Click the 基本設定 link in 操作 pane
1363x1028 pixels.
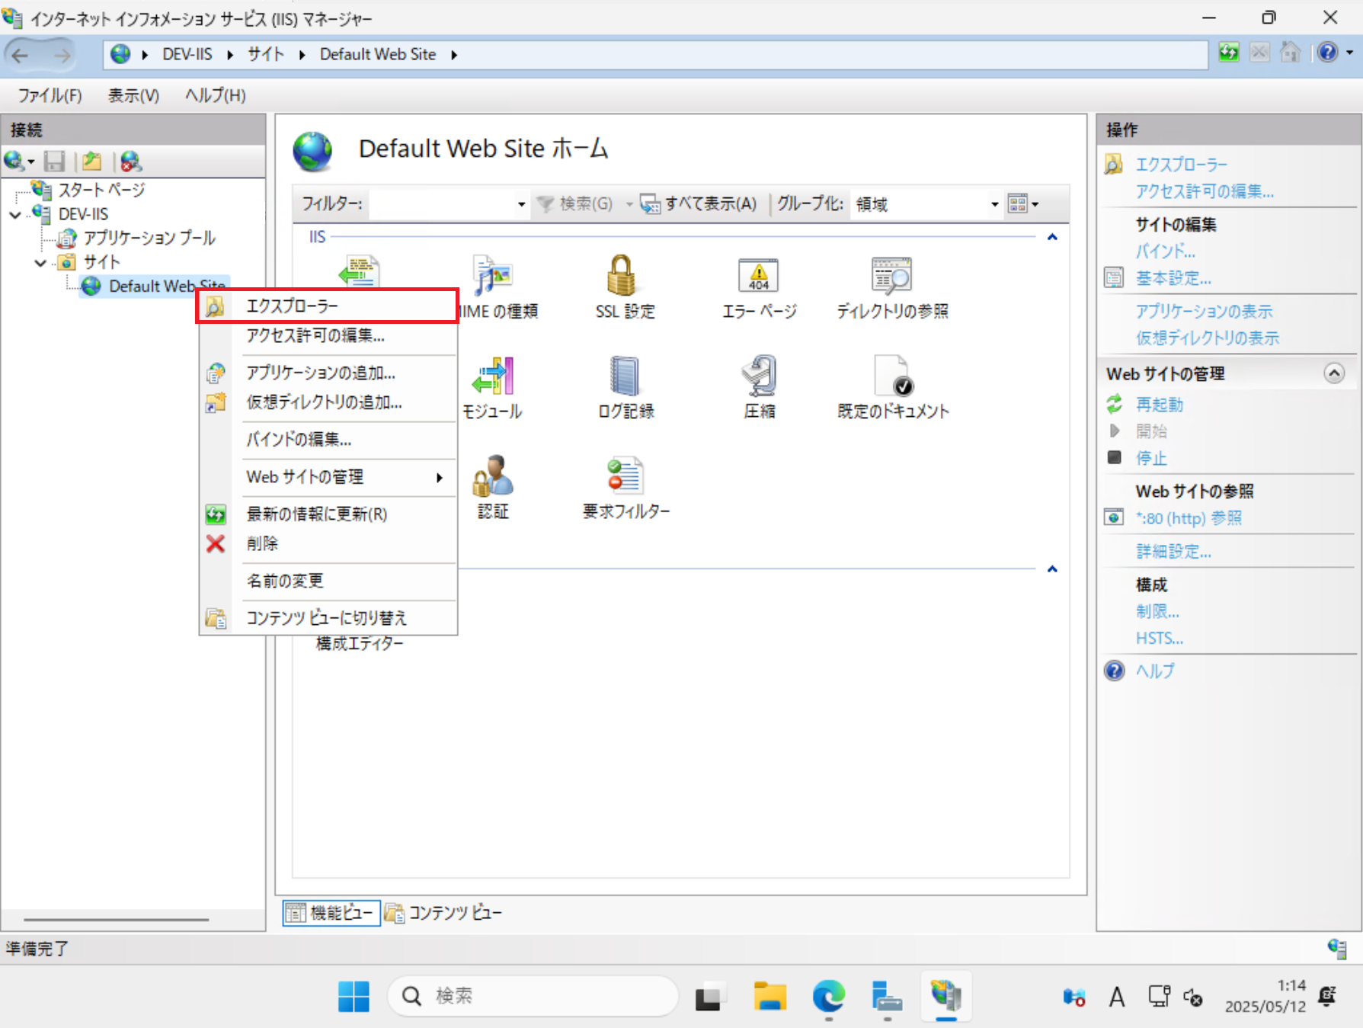(1173, 278)
